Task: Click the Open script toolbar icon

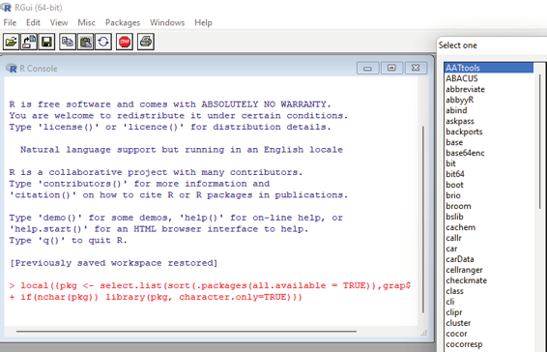Action: (11, 42)
